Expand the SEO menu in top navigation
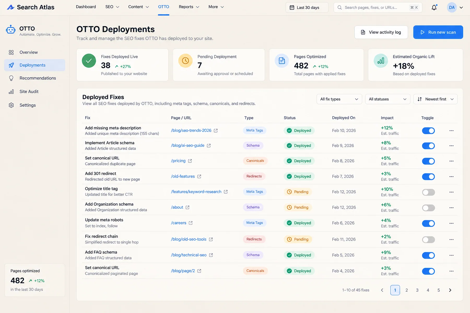The height and width of the screenshot is (313, 470). (x=112, y=7)
